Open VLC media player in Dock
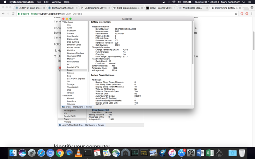This screenshot has height=159, width=255. [x=78, y=153]
